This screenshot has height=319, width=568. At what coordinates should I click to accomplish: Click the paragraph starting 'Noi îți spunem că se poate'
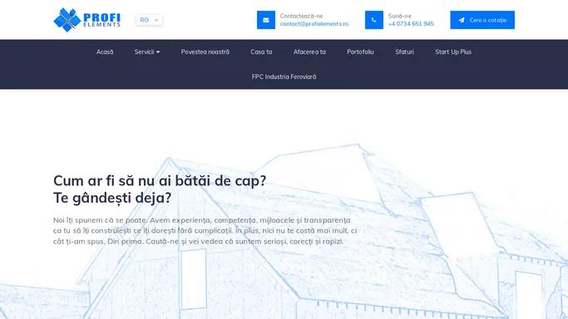205,231
